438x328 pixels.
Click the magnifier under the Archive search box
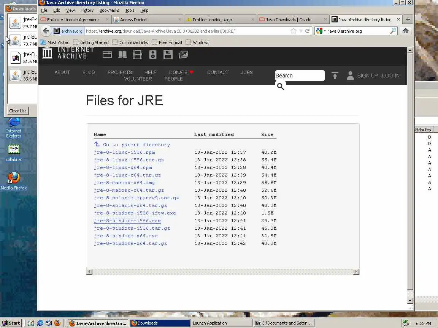[281, 87]
